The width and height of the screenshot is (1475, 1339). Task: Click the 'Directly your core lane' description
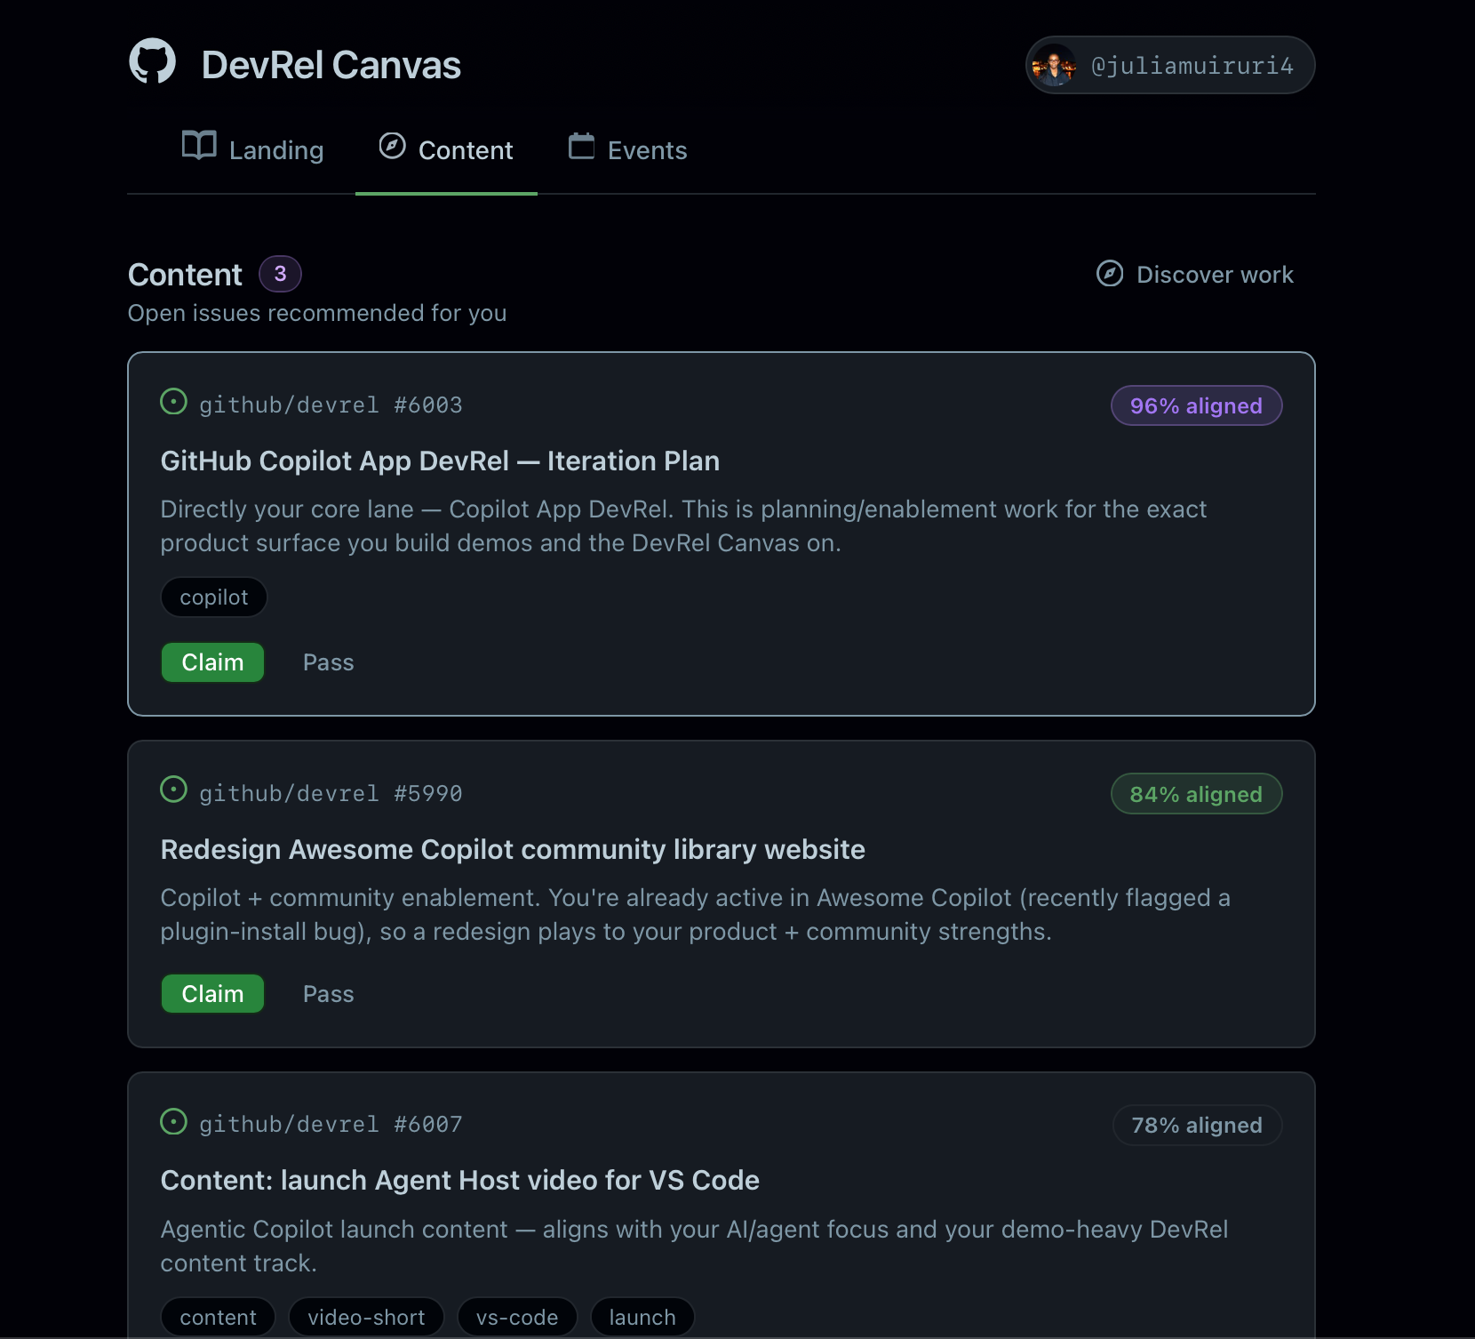point(683,525)
